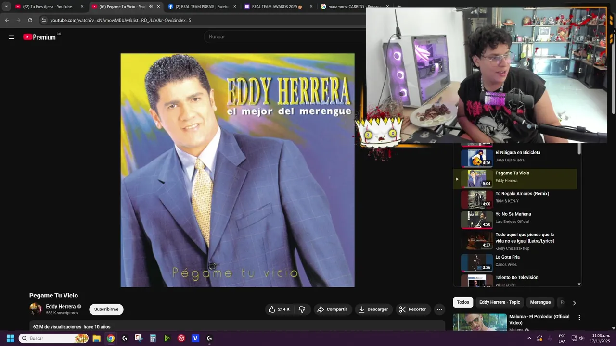The image size is (616, 346).
Task: Open more actions (three dots) for video
Action: (x=439, y=309)
